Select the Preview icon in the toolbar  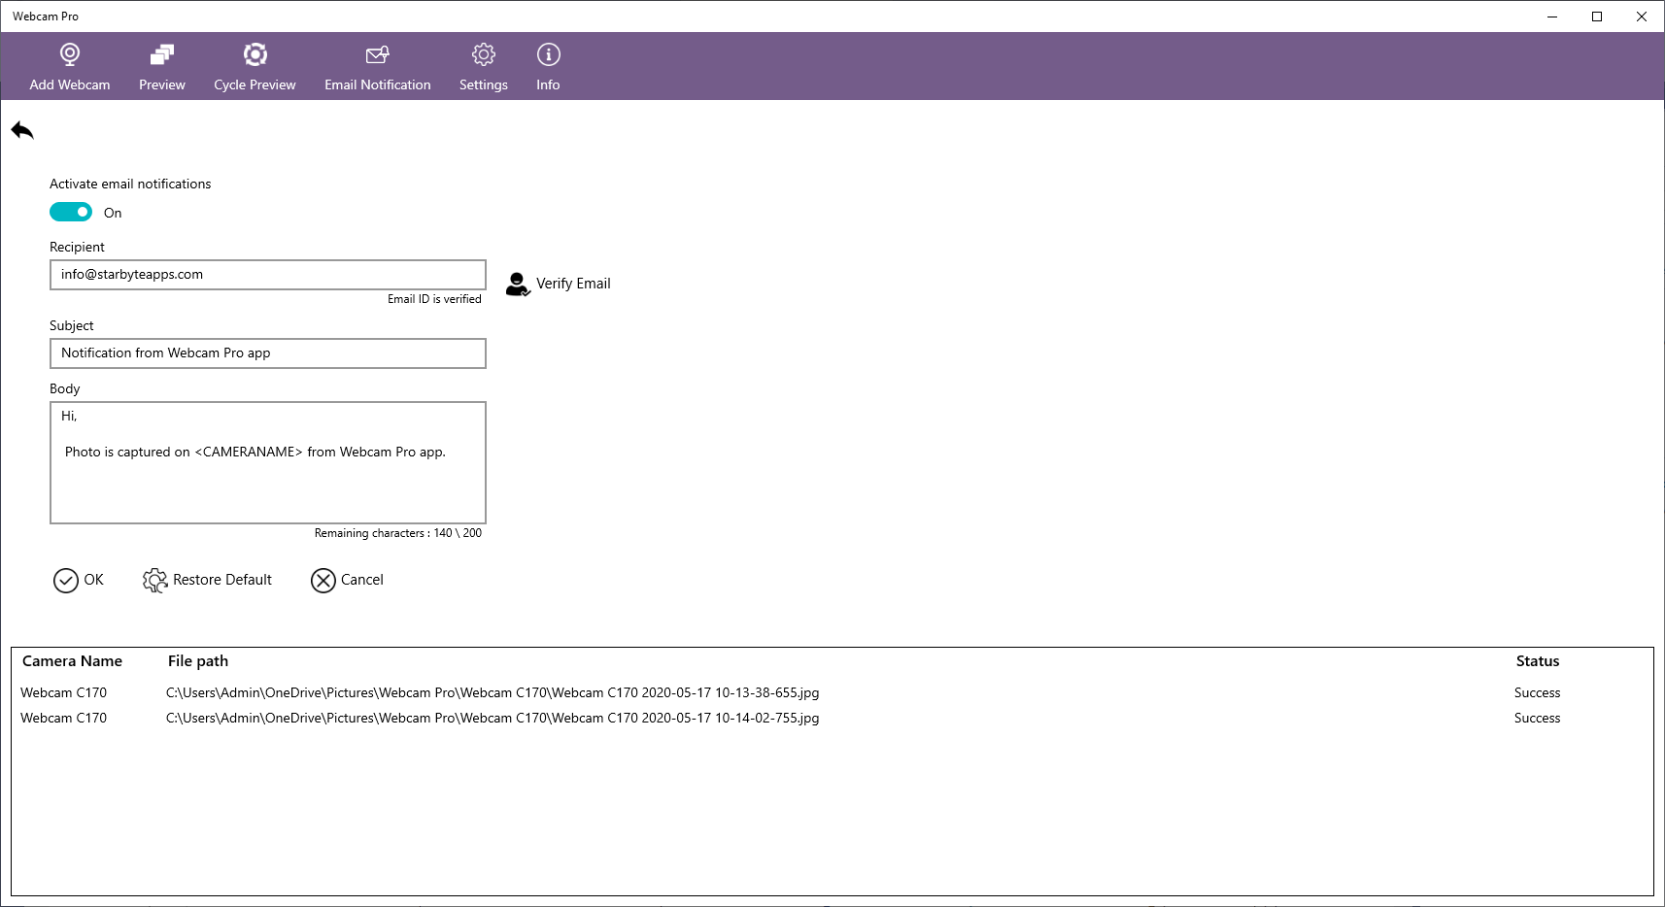[x=161, y=54]
